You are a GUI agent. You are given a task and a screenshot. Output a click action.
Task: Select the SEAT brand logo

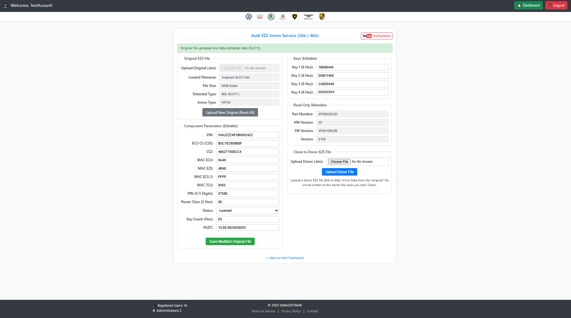[283, 17]
